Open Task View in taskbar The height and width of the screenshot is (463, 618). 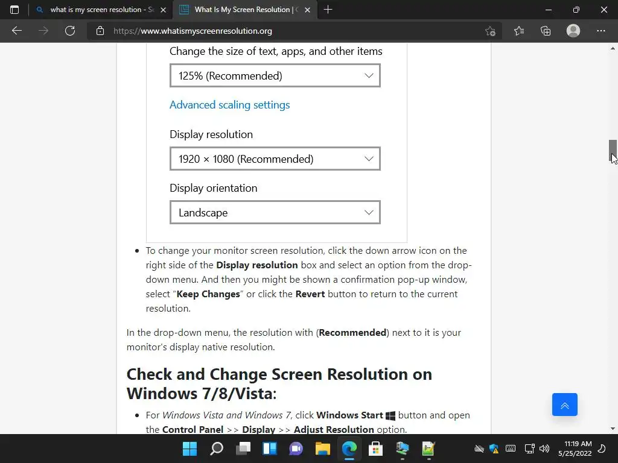[x=243, y=449]
